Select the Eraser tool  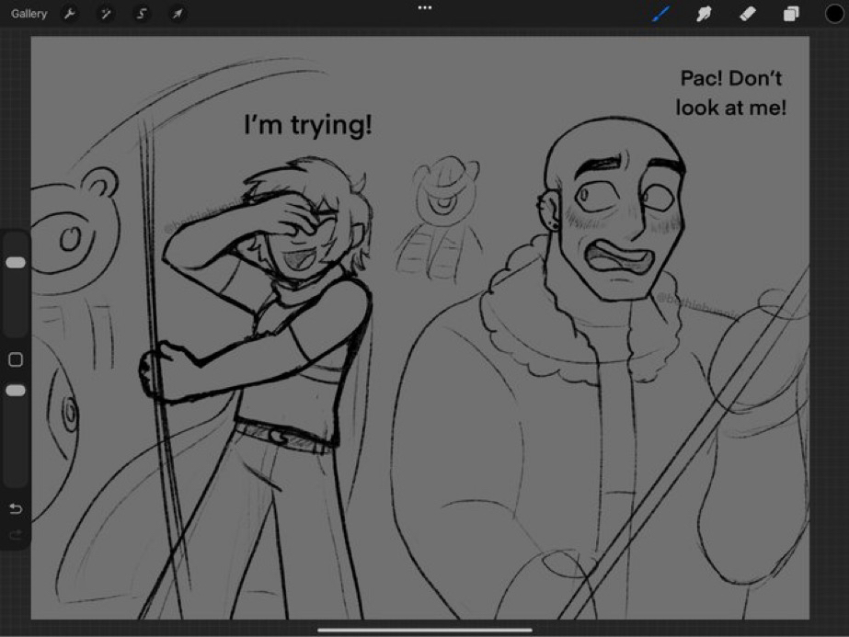[x=747, y=14]
